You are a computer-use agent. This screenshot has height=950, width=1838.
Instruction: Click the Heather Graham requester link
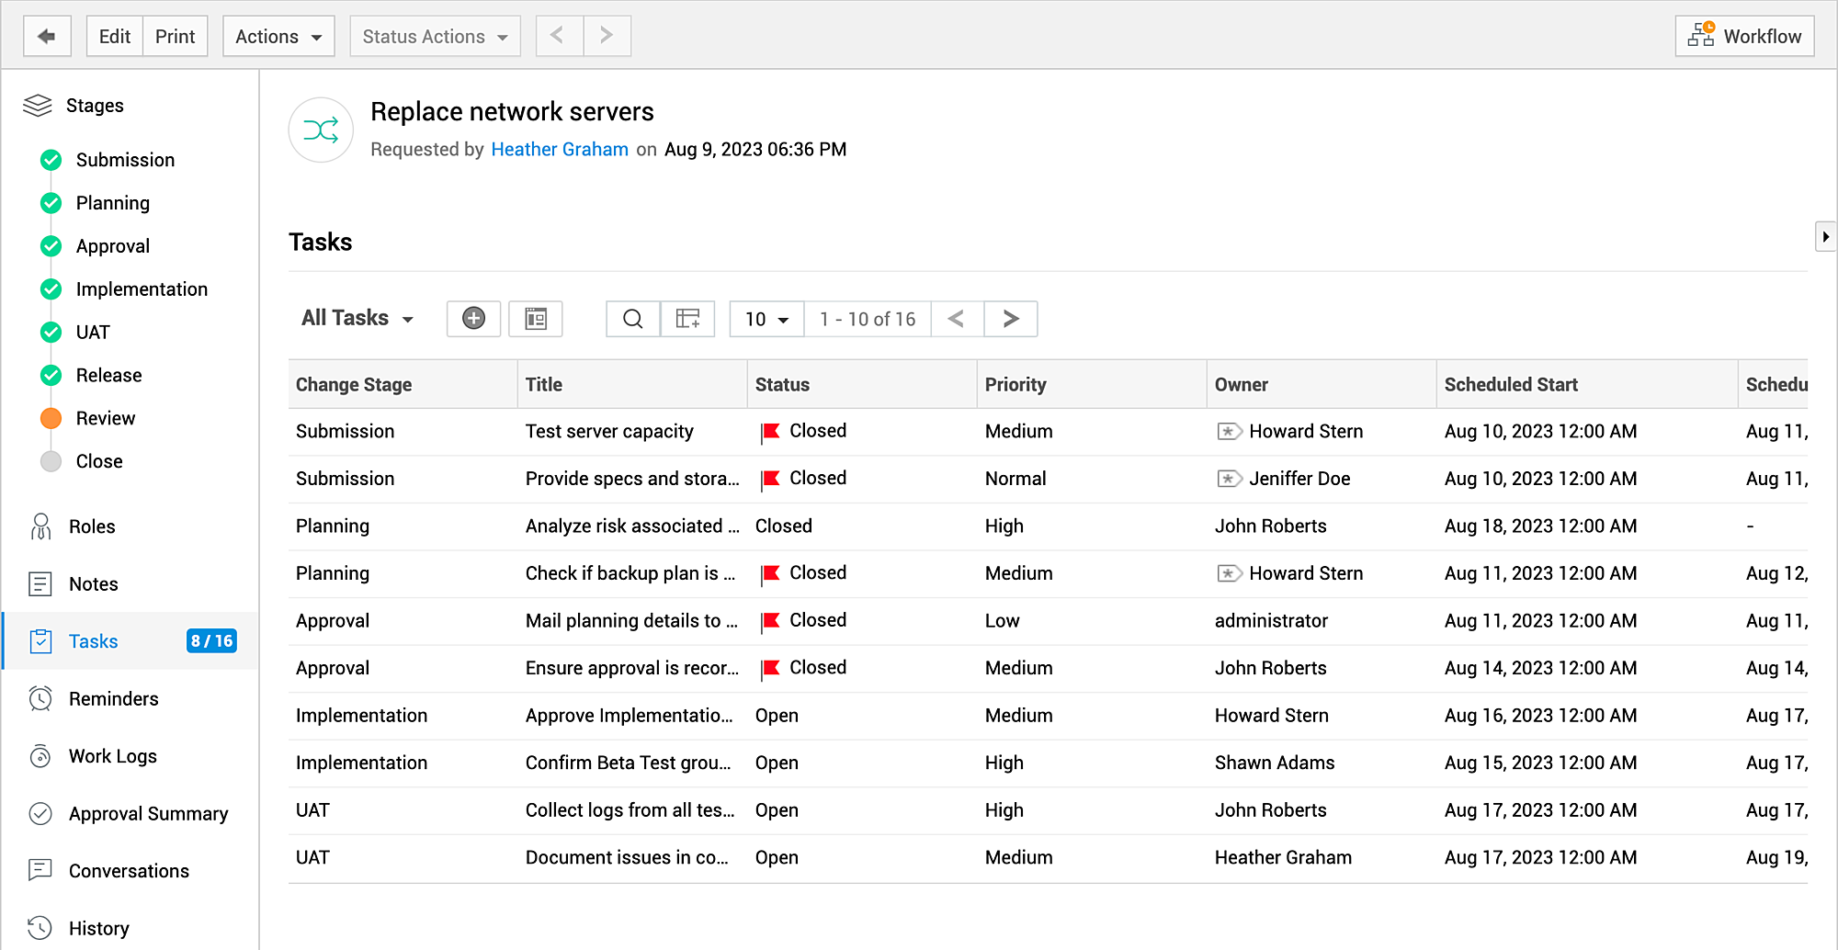(559, 150)
